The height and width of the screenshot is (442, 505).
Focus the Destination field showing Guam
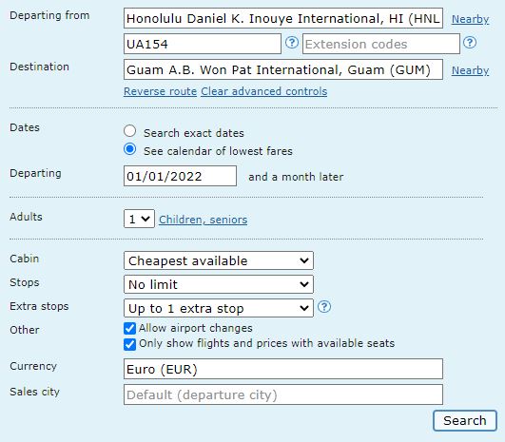(x=283, y=69)
